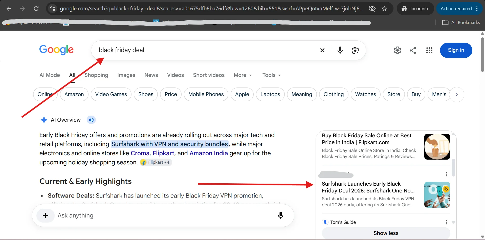Switch to the Shopping tab

point(96,75)
